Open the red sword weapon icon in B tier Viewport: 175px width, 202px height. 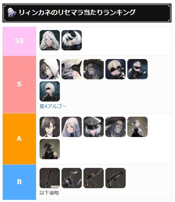click(50, 178)
